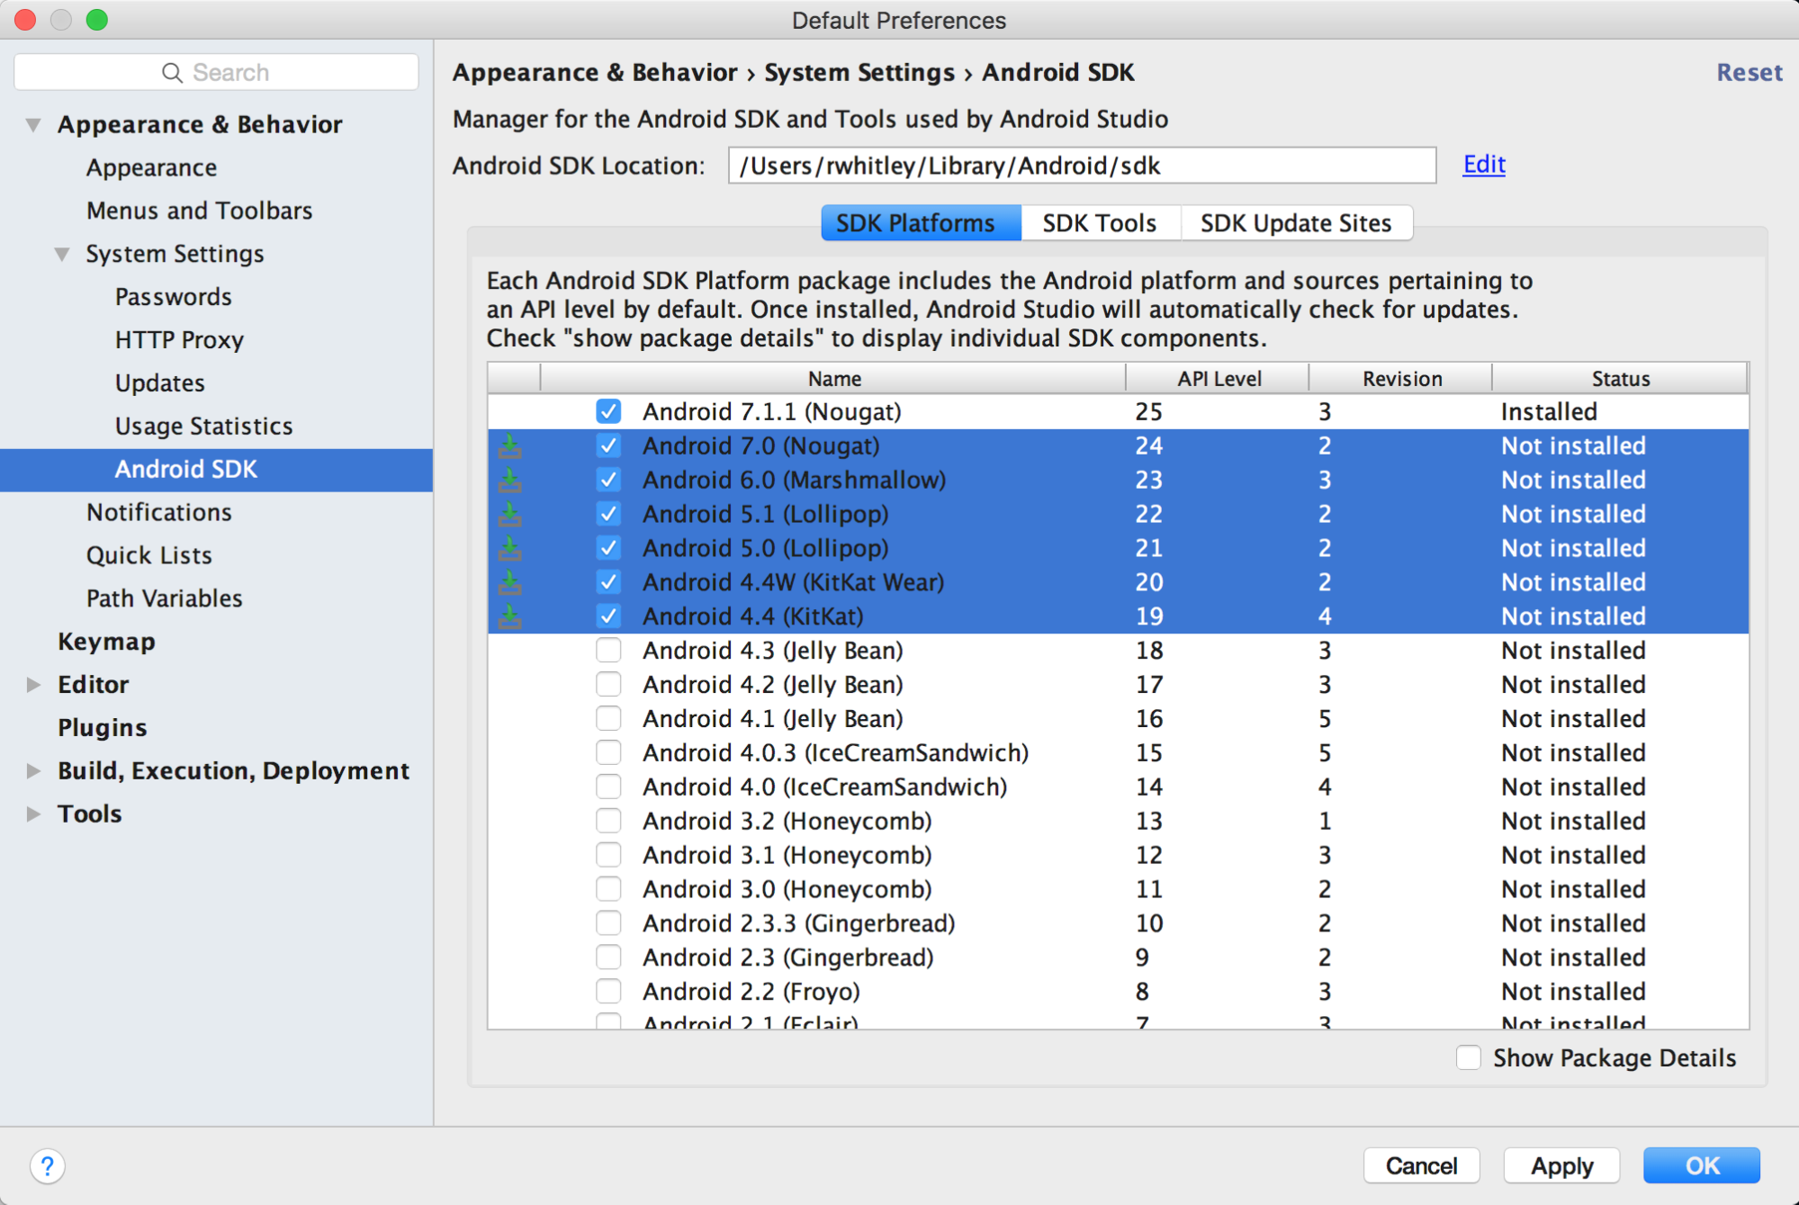Click the search magnifier icon
The height and width of the screenshot is (1205, 1799).
click(x=173, y=71)
